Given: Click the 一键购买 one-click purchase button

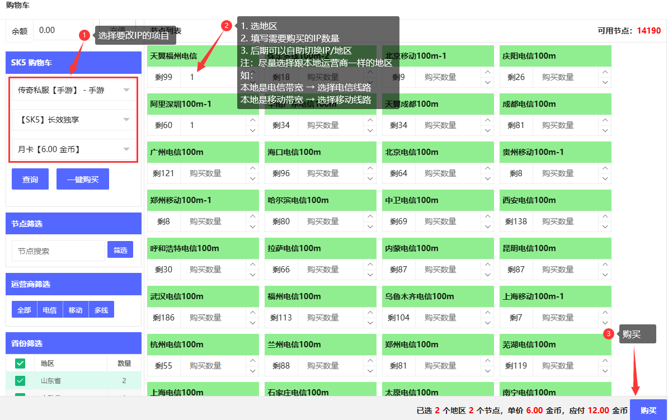Looking at the screenshot, I should pyautogui.click(x=82, y=179).
